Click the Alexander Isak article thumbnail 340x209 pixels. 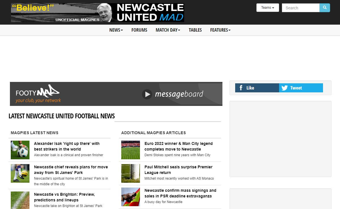point(20,150)
